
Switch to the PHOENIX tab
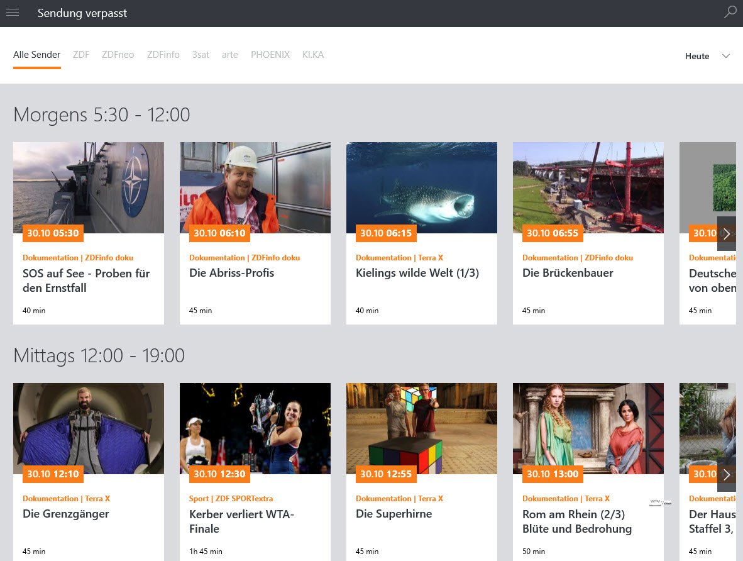[270, 55]
